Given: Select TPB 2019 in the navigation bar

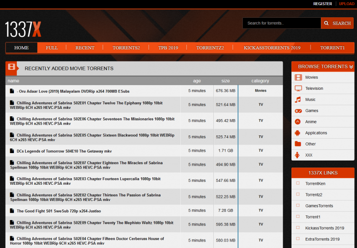Looking at the screenshot, I should [x=168, y=47].
